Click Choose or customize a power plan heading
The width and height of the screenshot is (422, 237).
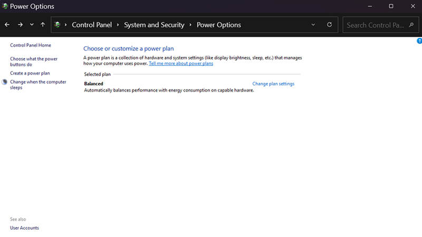pyautogui.click(x=128, y=48)
